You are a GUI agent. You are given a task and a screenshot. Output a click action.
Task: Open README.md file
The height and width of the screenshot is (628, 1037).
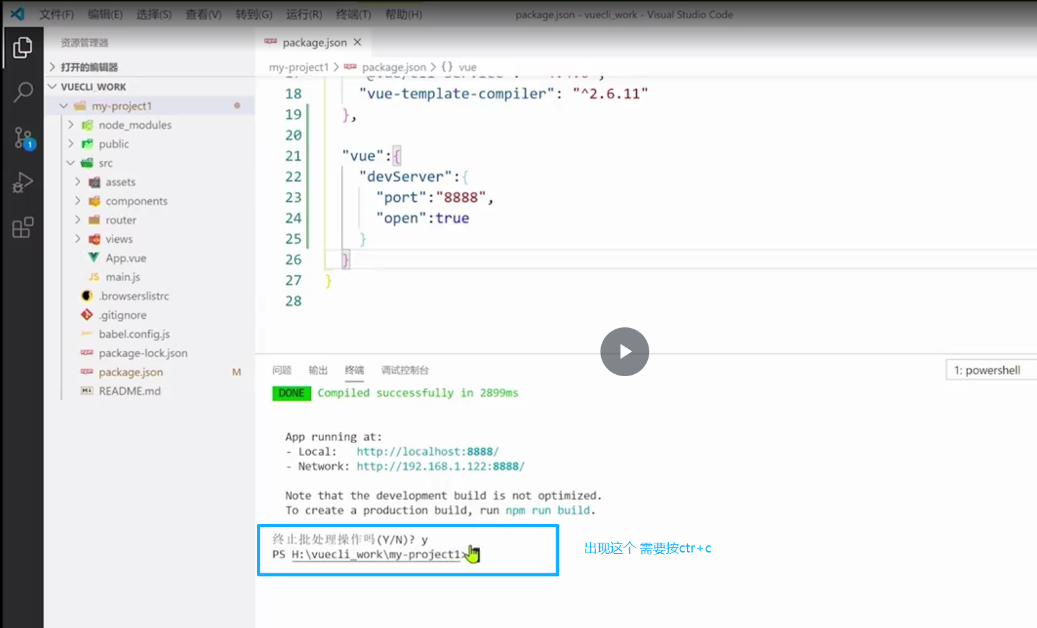[x=150, y=391]
